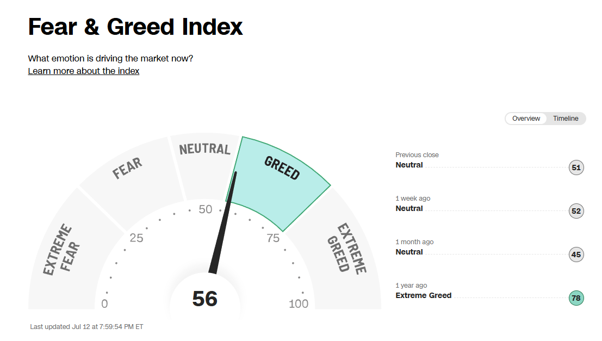This screenshot has width=602, height=341.
Task: Click the 1 week ago badge showing 52
Action: 576,211
